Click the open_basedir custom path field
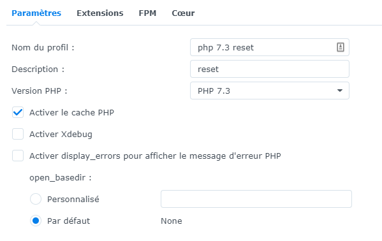Image resolution: width=382 pixels, height=241 pixels. (256, 199)
